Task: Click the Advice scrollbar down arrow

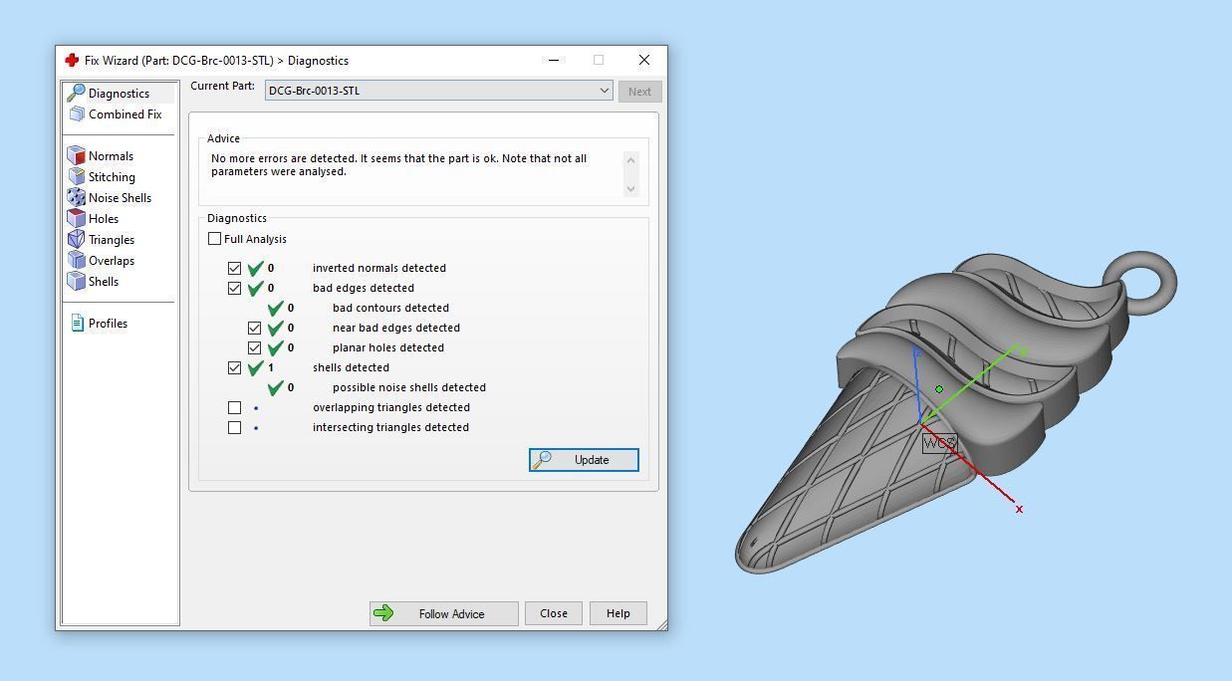Action: point(630,188)
